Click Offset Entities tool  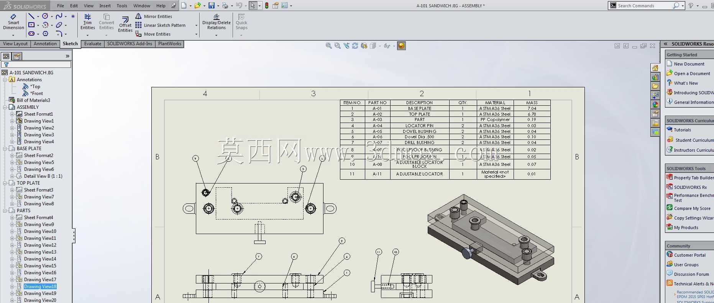pyautogui.click(x=125, y=24)
